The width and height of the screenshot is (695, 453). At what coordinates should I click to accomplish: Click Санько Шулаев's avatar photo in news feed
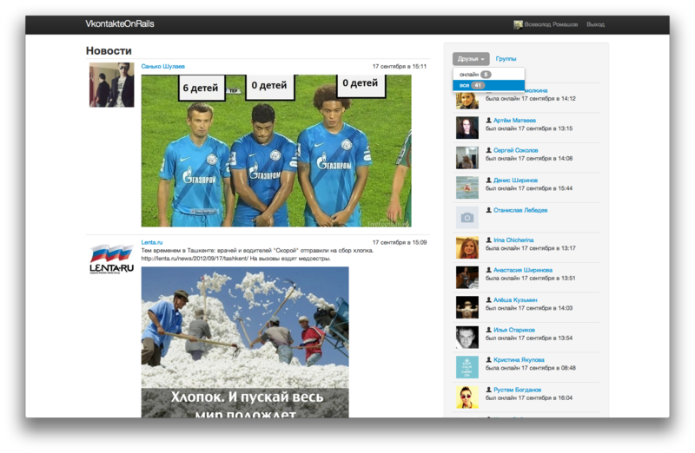112,84
